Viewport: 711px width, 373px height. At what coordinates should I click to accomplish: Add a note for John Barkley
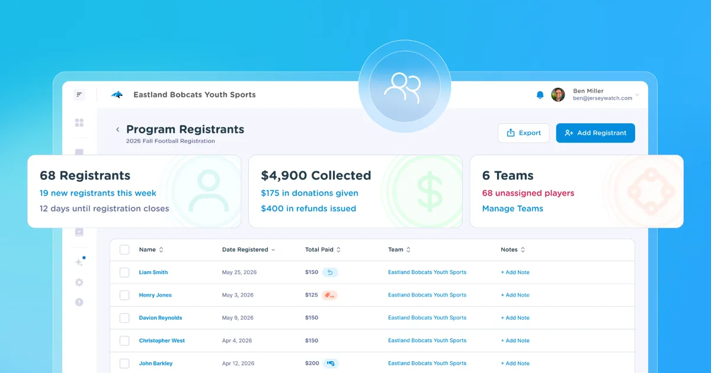coord(515,363)
